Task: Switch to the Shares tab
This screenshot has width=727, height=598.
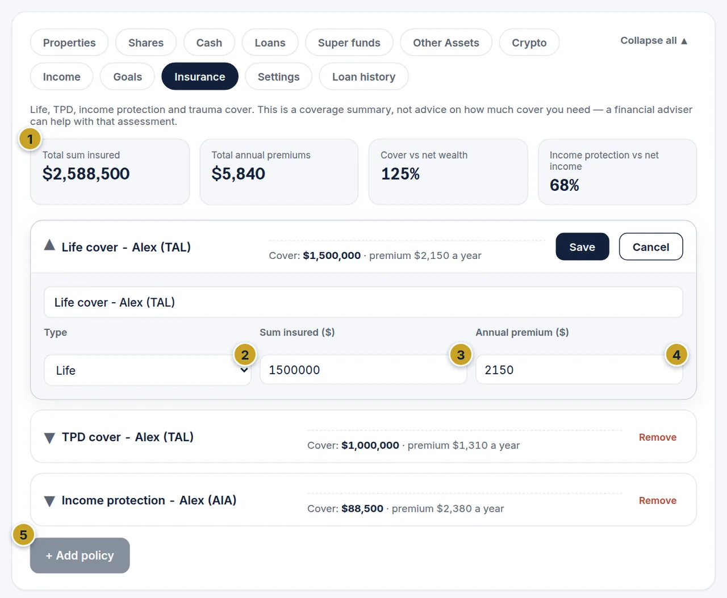Action: point(146,43)
